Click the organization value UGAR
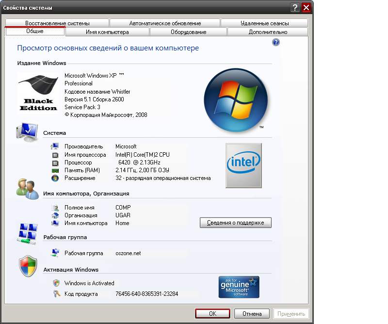Image resolution: width=388 pixels, height=324 pixels. (123, 215)
